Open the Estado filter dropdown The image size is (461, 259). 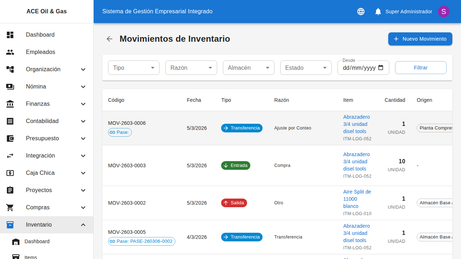306,68
